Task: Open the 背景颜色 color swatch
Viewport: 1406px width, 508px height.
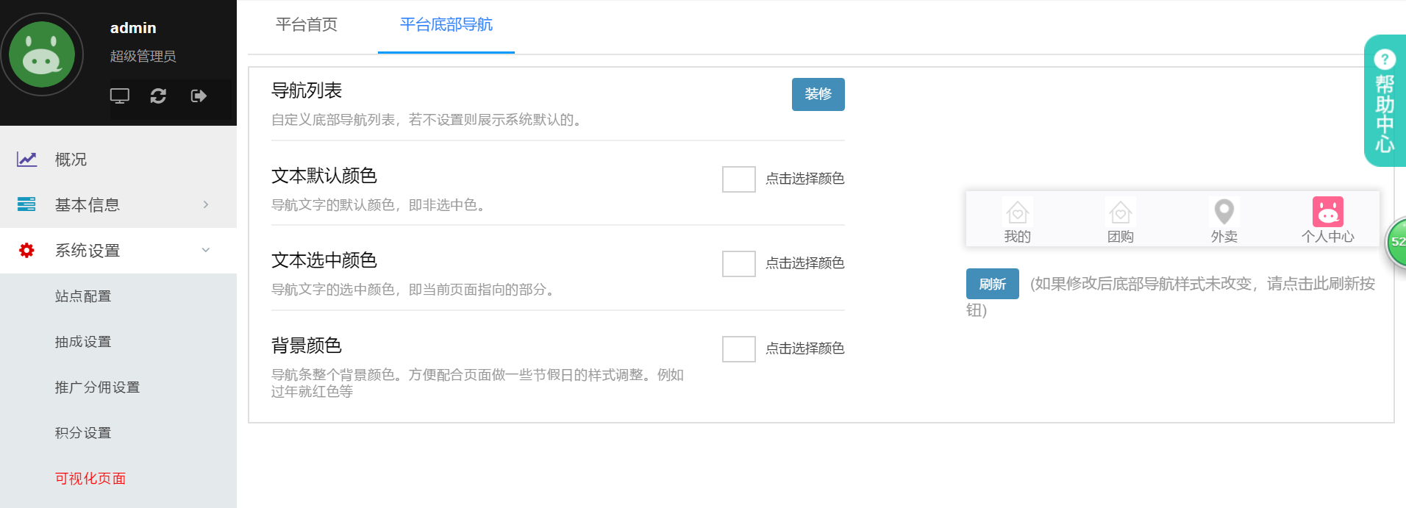Action: [738, 348]
